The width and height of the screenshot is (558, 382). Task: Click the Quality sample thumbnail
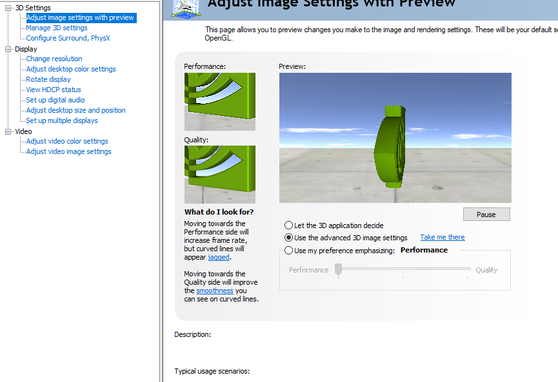click(x=219, y=175)
